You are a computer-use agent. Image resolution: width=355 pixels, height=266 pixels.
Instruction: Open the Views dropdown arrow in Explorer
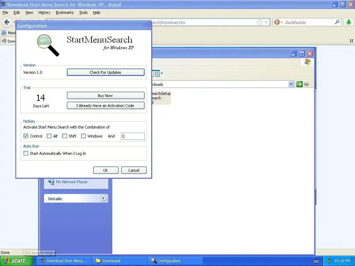tap(162, 73)
